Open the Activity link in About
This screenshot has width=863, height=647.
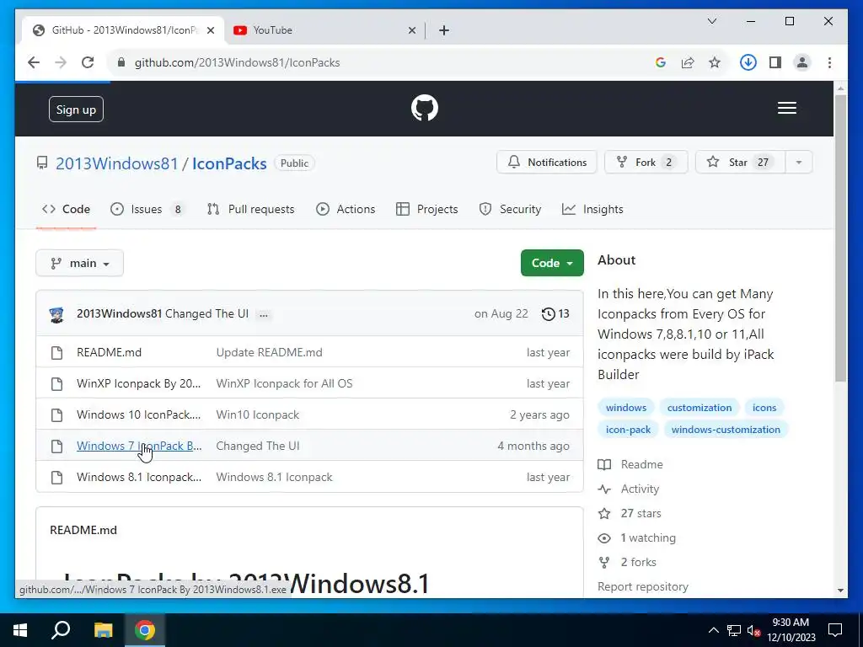629,489
